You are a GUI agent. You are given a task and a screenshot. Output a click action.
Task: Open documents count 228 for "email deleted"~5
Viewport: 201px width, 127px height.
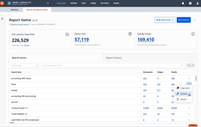coord(145,114)
